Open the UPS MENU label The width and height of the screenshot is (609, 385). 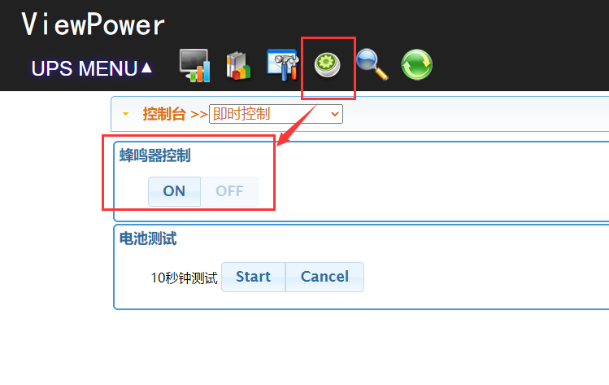tap(85, 68)
